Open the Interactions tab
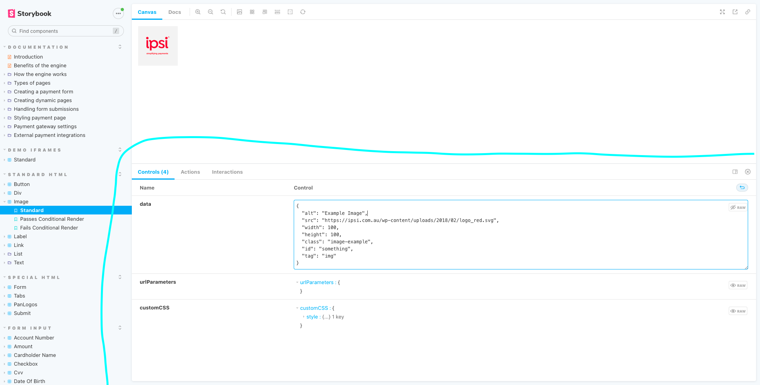This screenshot has height=385, width=760. pos(227,172)
